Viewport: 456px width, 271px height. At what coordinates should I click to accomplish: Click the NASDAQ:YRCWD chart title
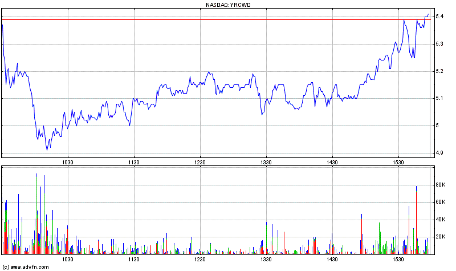click(x=228, y=5)
